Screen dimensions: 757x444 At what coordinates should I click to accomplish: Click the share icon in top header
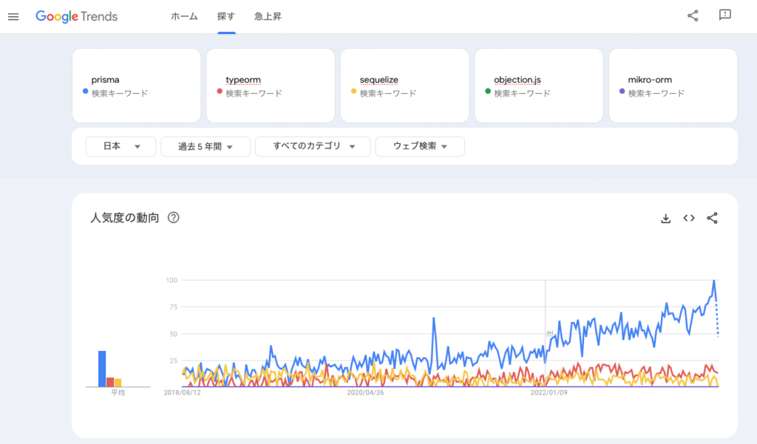[693, 16]
